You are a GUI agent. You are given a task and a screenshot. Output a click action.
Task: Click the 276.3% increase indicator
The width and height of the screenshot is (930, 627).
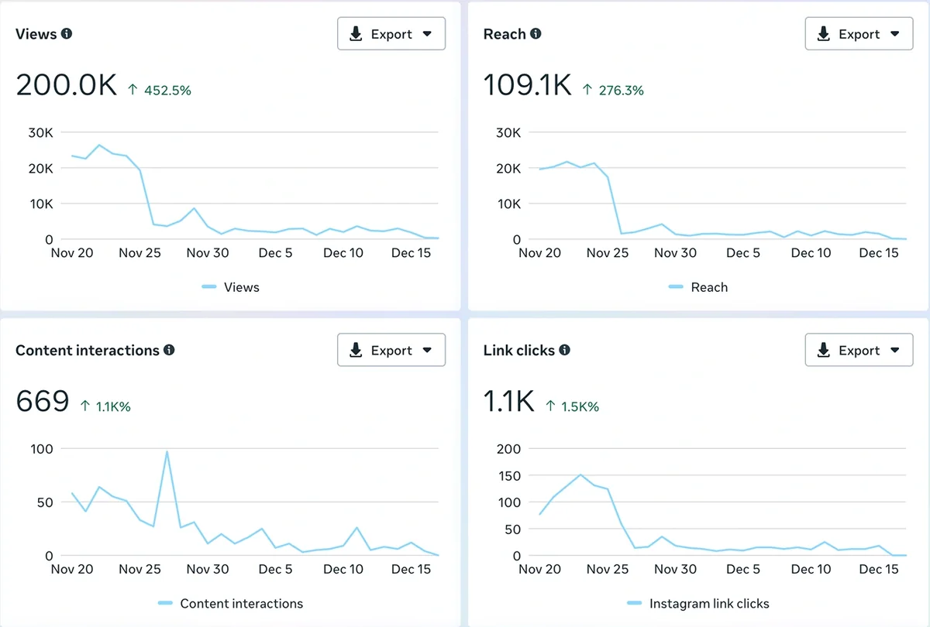click(612, 90)
